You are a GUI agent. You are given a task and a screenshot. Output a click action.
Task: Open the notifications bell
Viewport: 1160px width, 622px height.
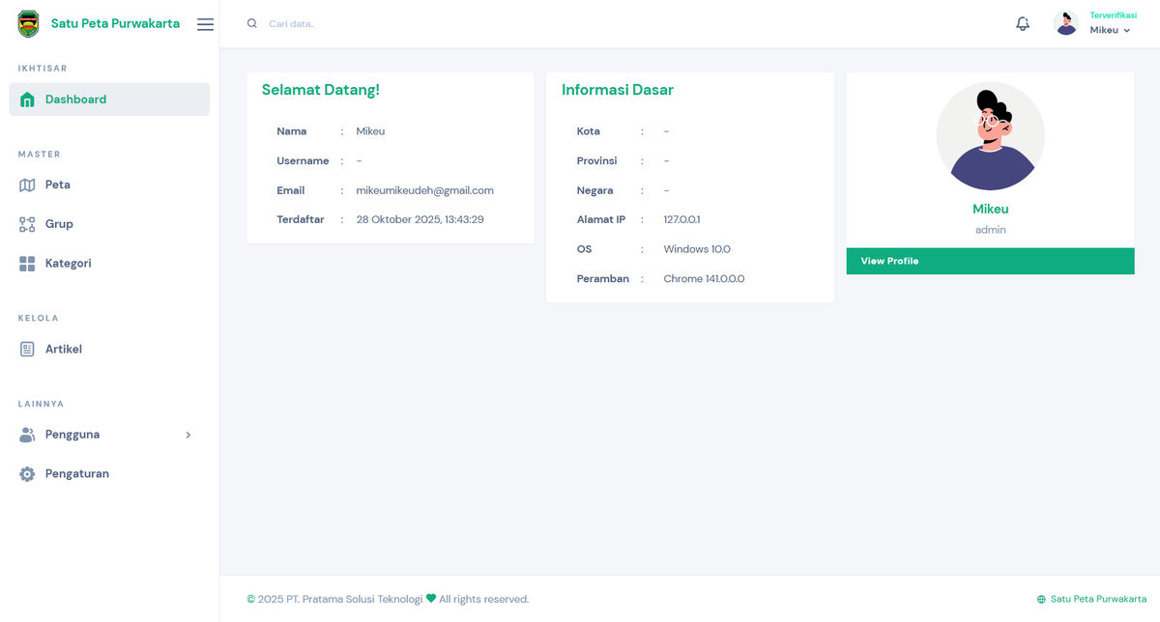(1023, 23)
